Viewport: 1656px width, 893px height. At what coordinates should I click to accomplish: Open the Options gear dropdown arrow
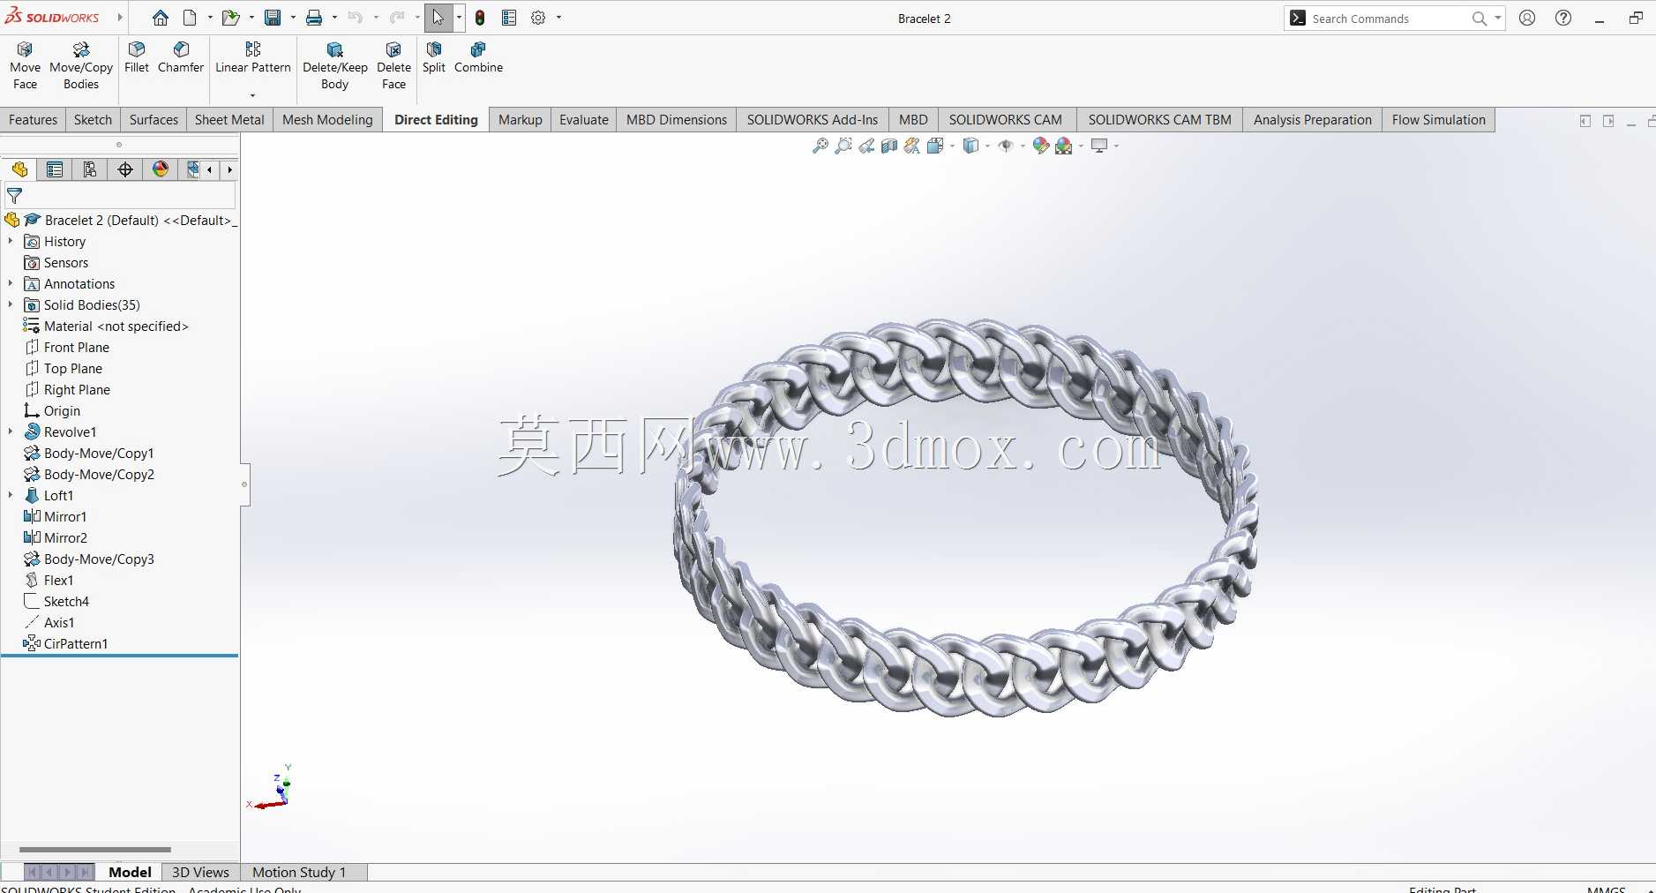(558, 18)
